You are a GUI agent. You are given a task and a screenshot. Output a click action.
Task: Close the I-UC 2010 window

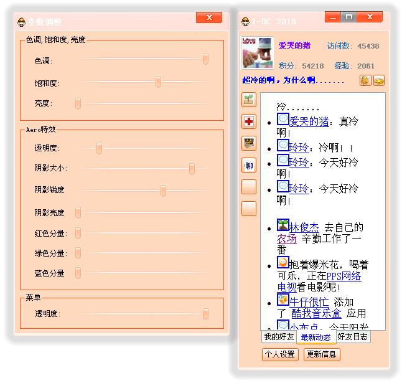[x=370, y=17]
